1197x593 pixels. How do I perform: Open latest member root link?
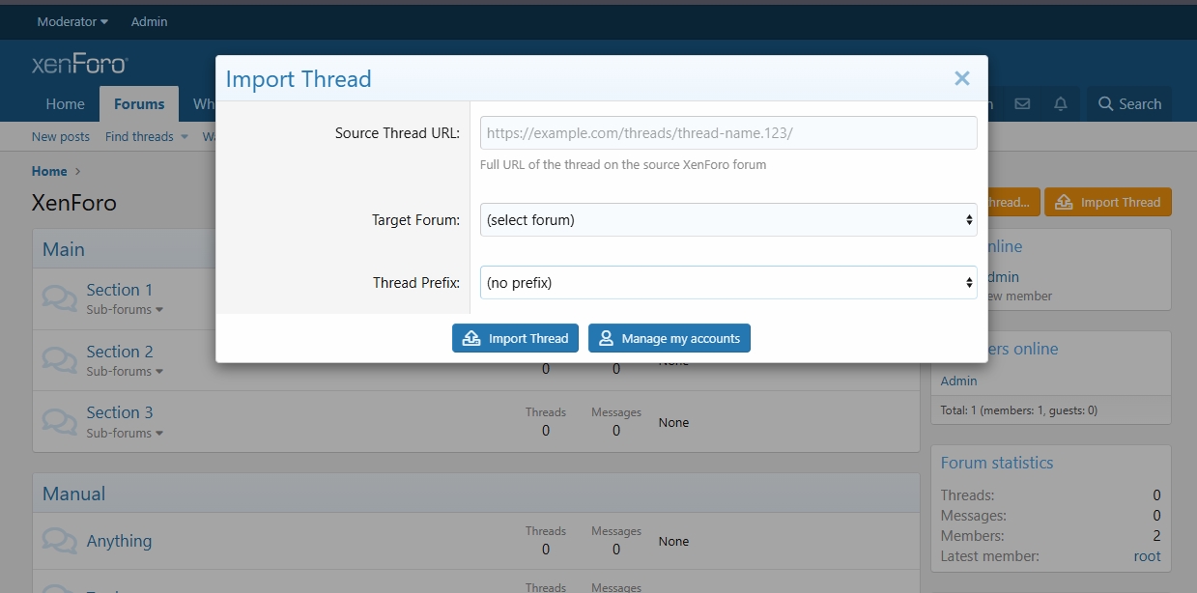1147,556
